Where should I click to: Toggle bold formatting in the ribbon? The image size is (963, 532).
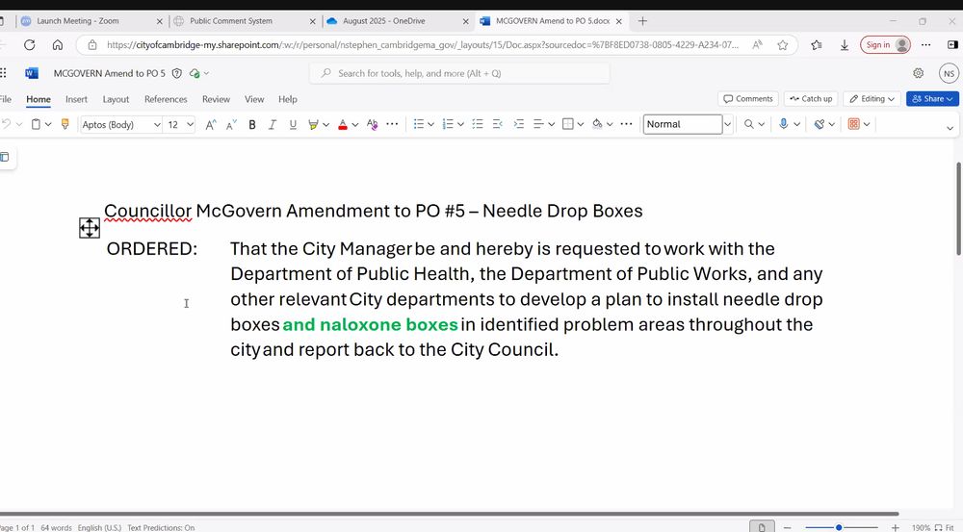pyautogui.click(x=251, y=124)
